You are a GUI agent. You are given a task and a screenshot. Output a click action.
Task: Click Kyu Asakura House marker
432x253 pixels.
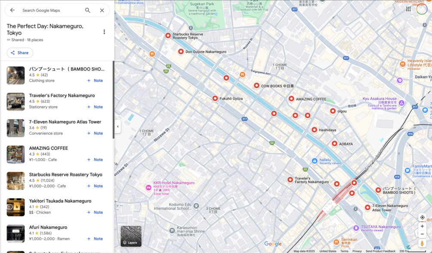coord(401,103)
